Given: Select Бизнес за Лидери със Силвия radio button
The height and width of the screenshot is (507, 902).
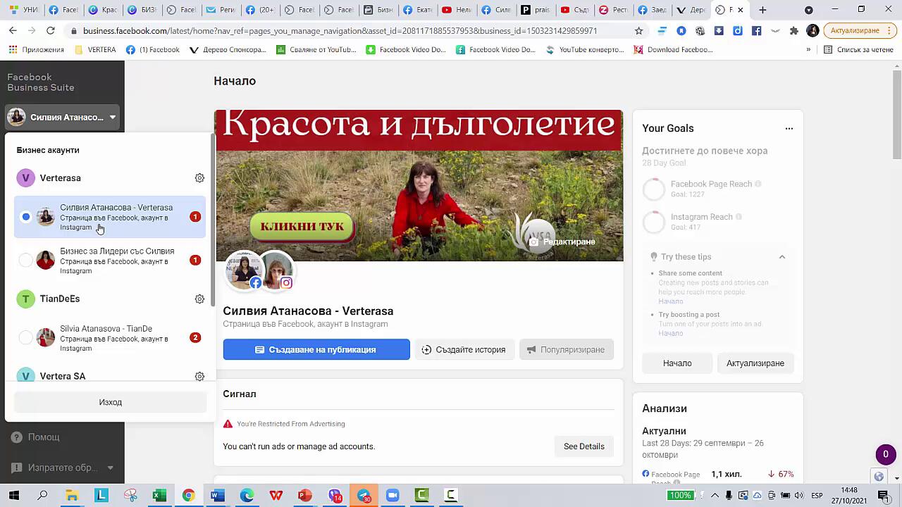Looking at the screenshot, I should [26, 261].
